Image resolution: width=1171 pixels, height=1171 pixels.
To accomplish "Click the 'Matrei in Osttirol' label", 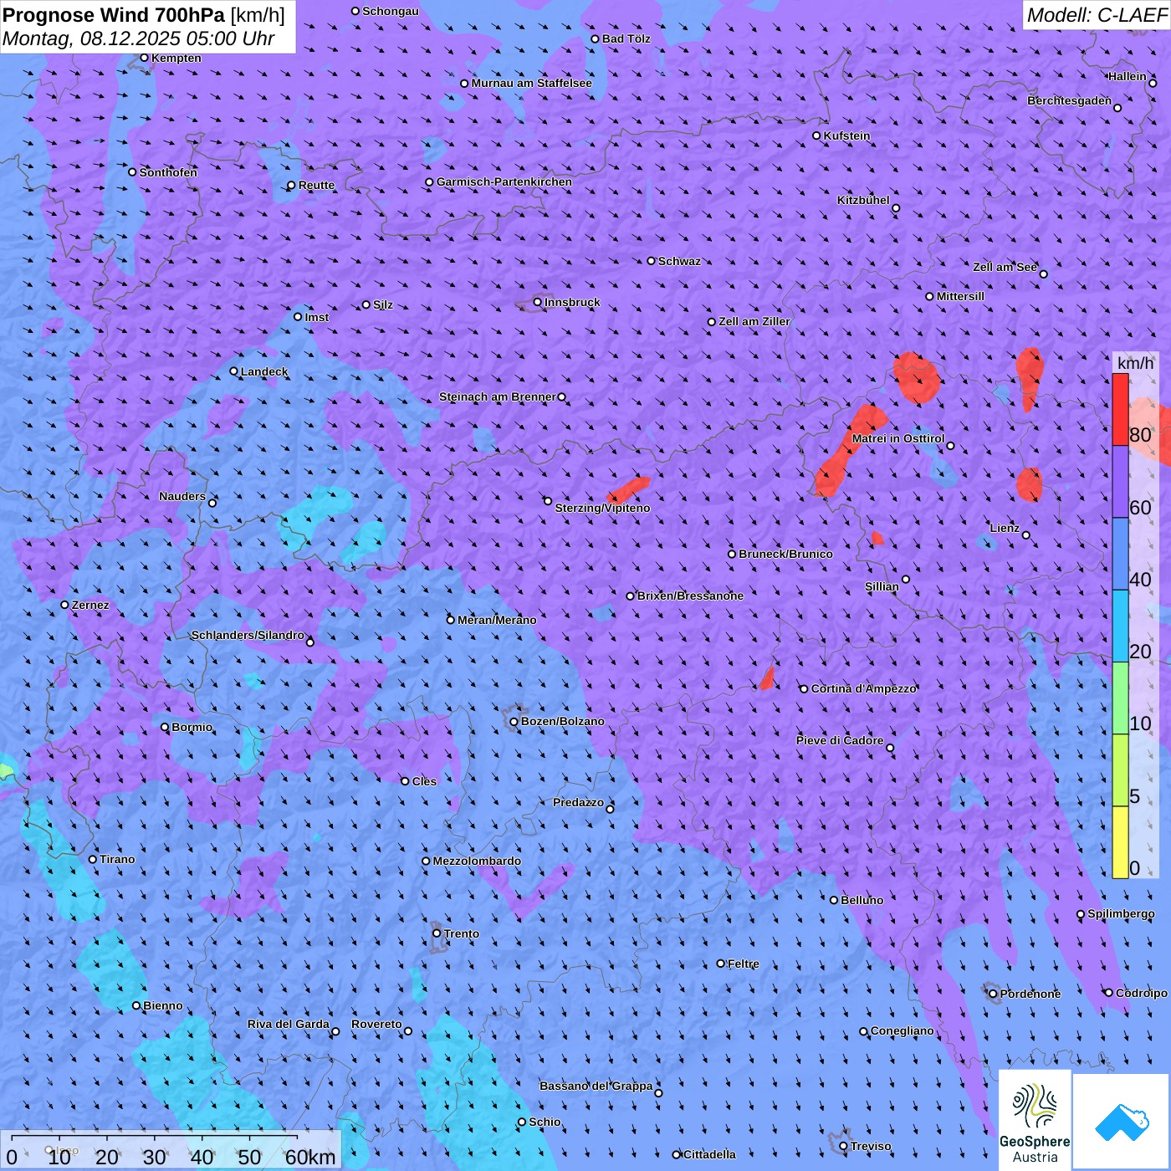I will tap(897, 438).
